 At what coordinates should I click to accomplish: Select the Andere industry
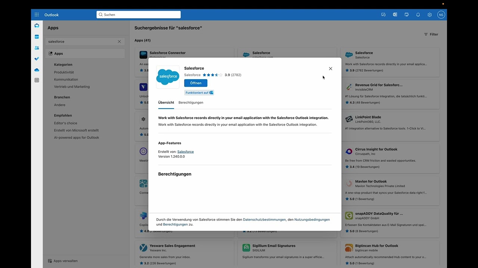pyautogui.click(x=60, y=105)
